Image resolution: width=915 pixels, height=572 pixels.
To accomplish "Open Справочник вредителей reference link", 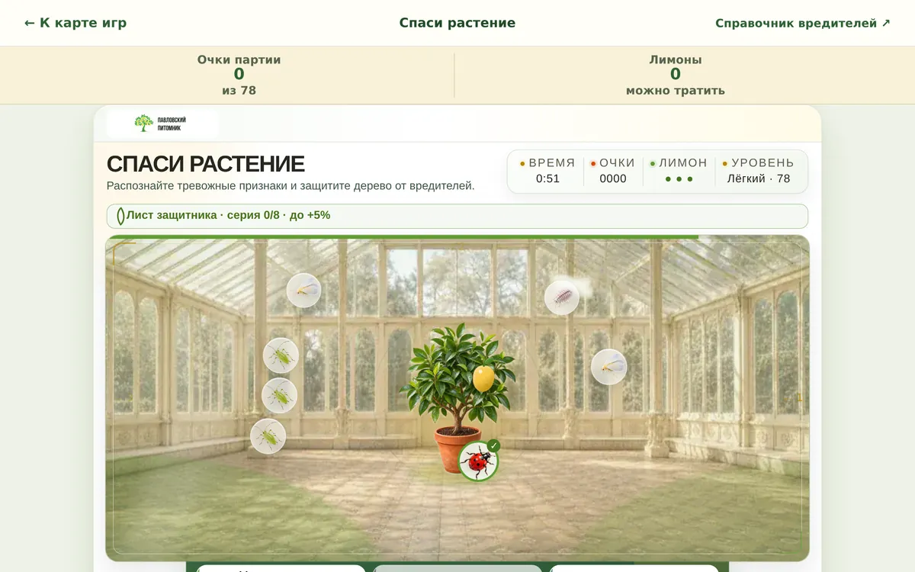I will pos(803,23).
